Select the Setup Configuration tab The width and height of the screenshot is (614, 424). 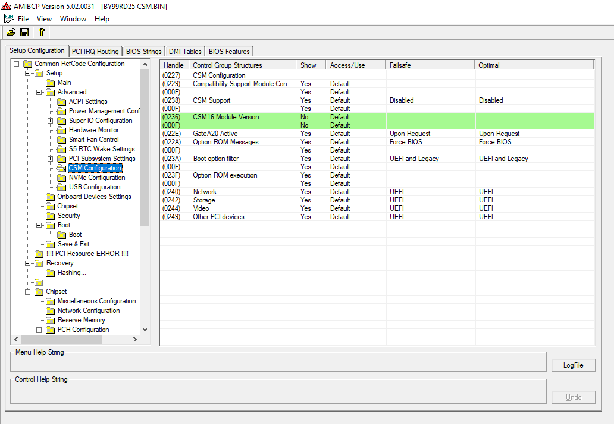[37, 50]
